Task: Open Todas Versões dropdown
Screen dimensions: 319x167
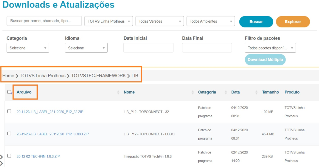Action: pos(160,21)
